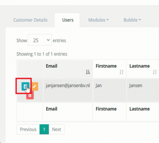159x143 pixels.
Task: Go to the Previous page
Action: click(28, 129)
